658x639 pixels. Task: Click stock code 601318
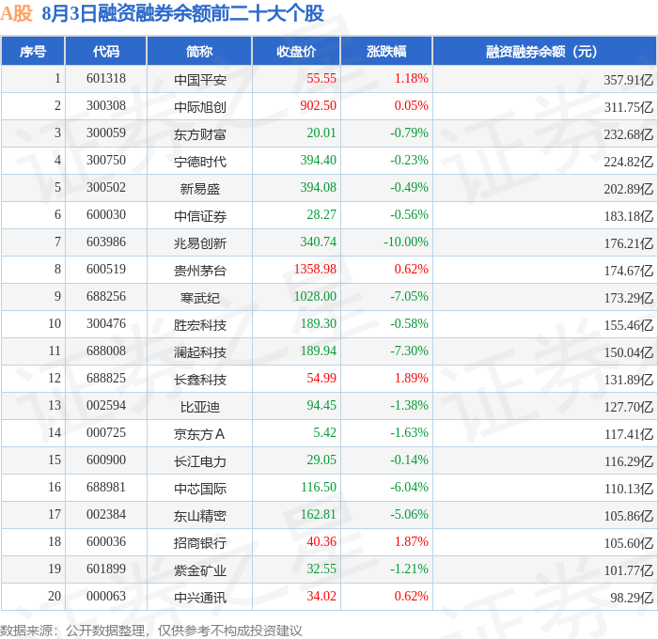coord(106,78)
